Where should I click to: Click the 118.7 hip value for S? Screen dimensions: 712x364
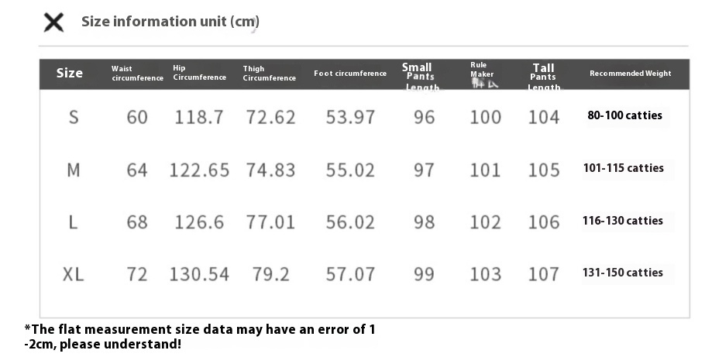coord(199,117)
